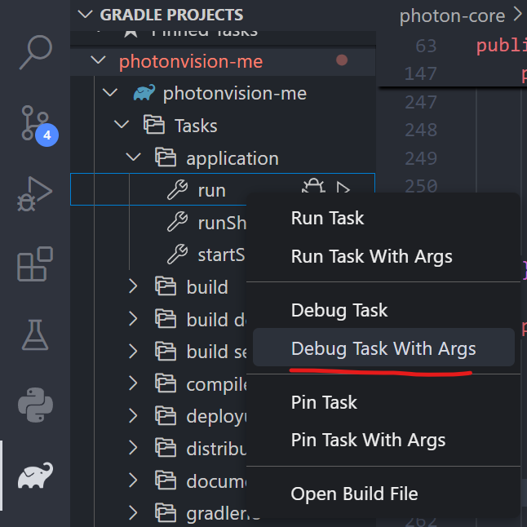Viewport: 527px width, 527px height.
Task: Click sticky line number 147 in editor
Action: pos(421,73)
